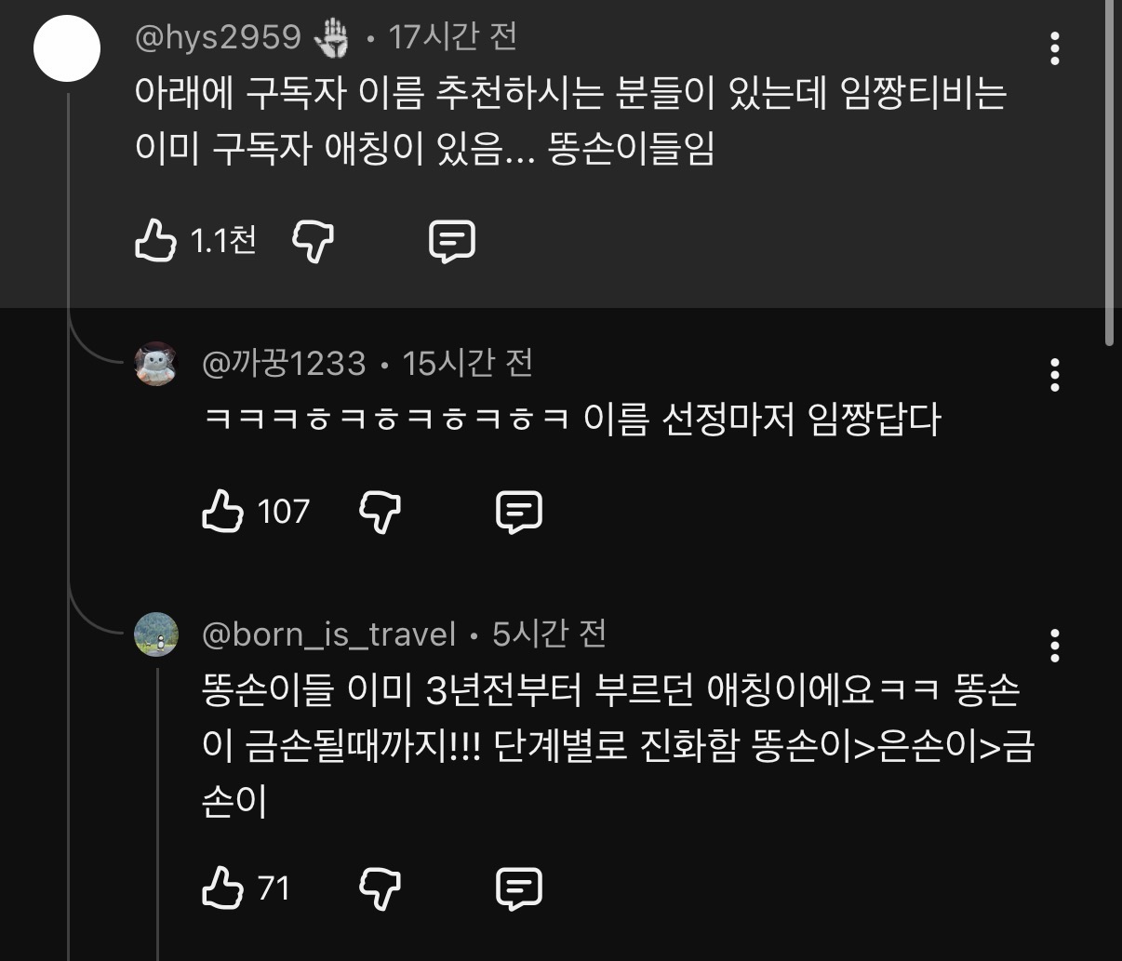Image resolution: width=1122 pixels, height=961 pixels.
Task: Dislike the @hys2959 comment
Action: point(314,241)
